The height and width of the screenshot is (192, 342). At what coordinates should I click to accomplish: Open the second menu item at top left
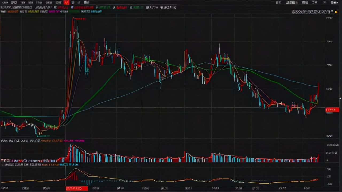point(14,2)
